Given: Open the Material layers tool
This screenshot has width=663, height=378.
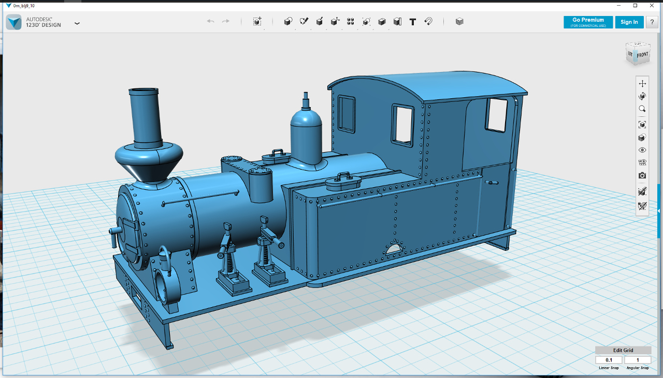Looking at the screenshot, I should (x=459, y=21).
